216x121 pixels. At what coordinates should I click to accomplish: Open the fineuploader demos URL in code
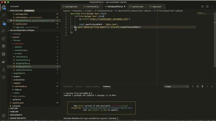tap(109, 19)
